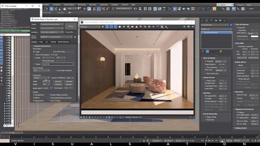Toggle the 2D/3D Snaps tool
The image size is (260, 146).
[x=94, y=9]
